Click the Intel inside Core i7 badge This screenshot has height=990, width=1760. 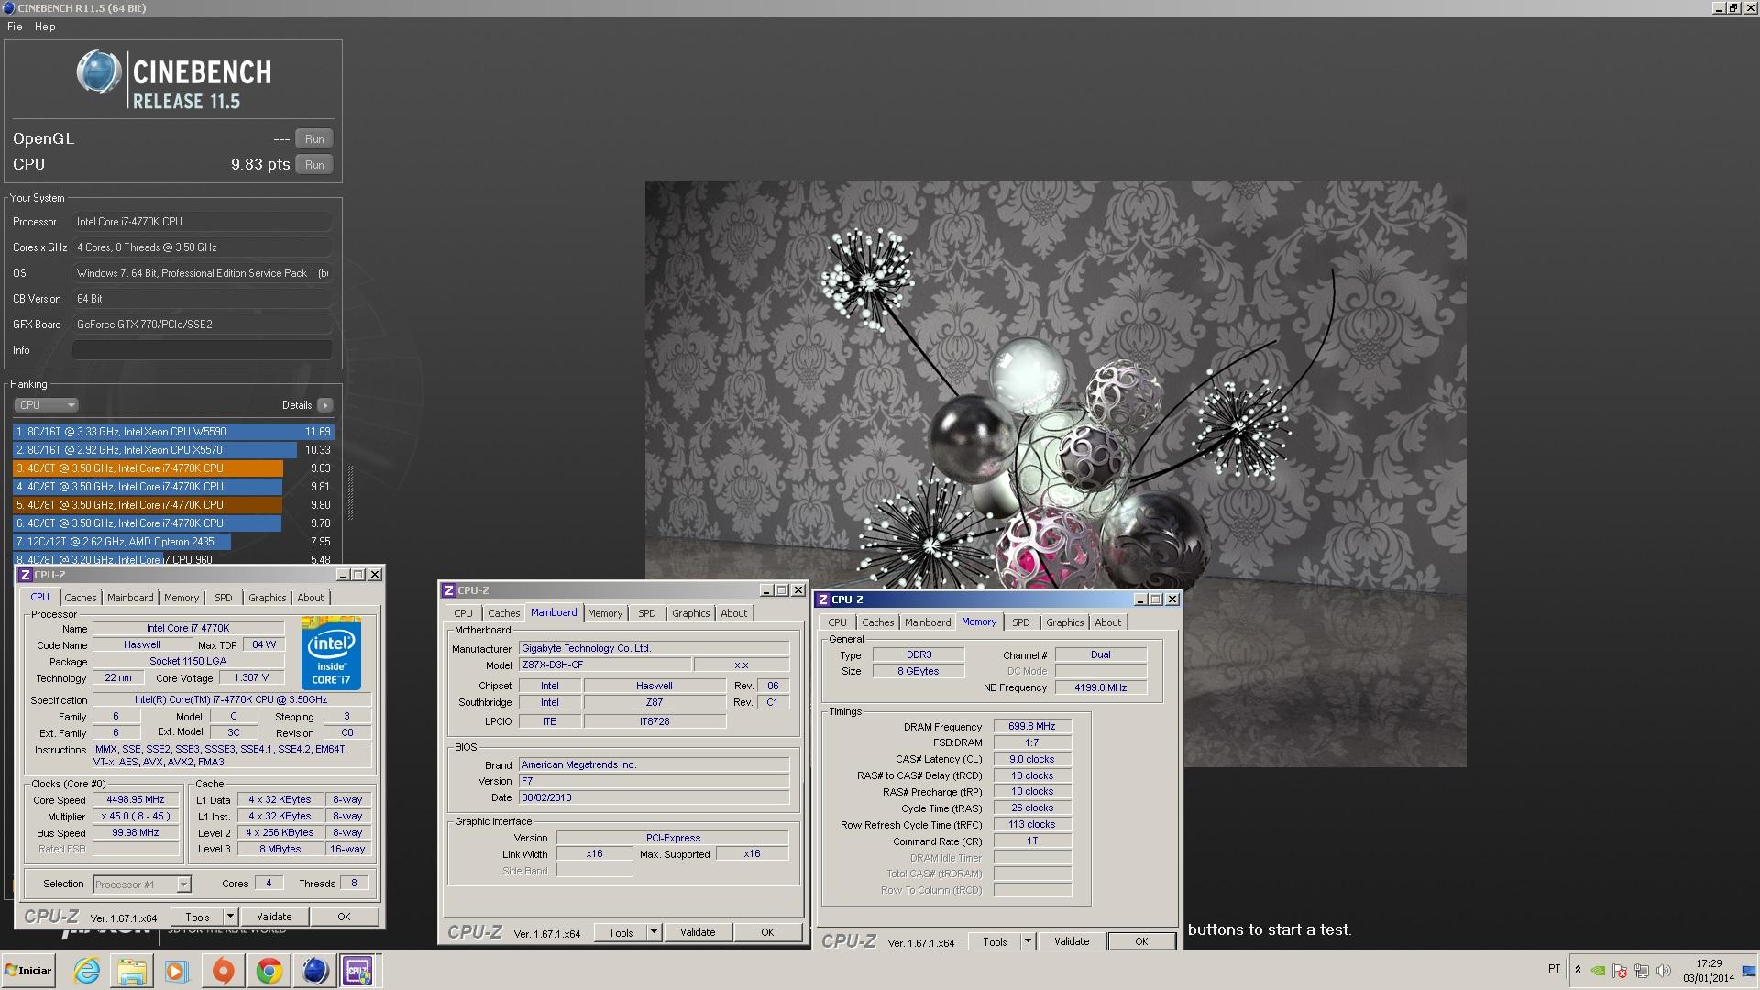pyautogui.click(x=331, y=654)
